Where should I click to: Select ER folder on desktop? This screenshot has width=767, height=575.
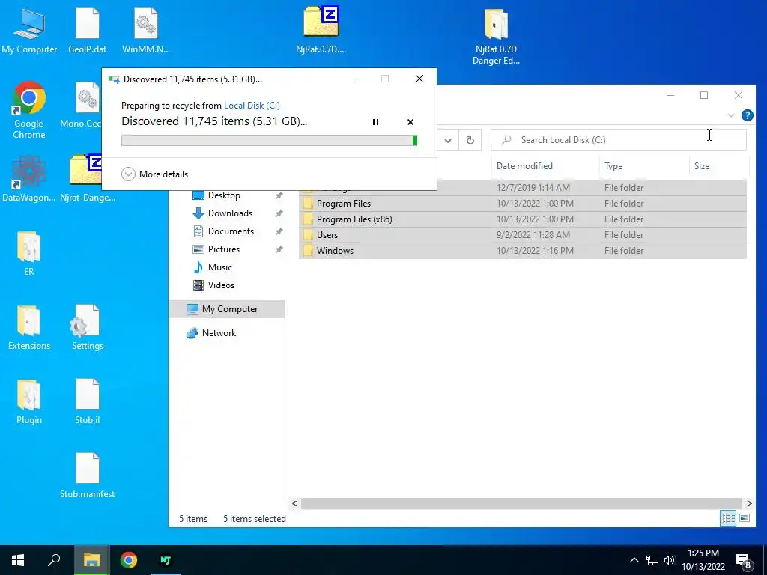point(29,253)
